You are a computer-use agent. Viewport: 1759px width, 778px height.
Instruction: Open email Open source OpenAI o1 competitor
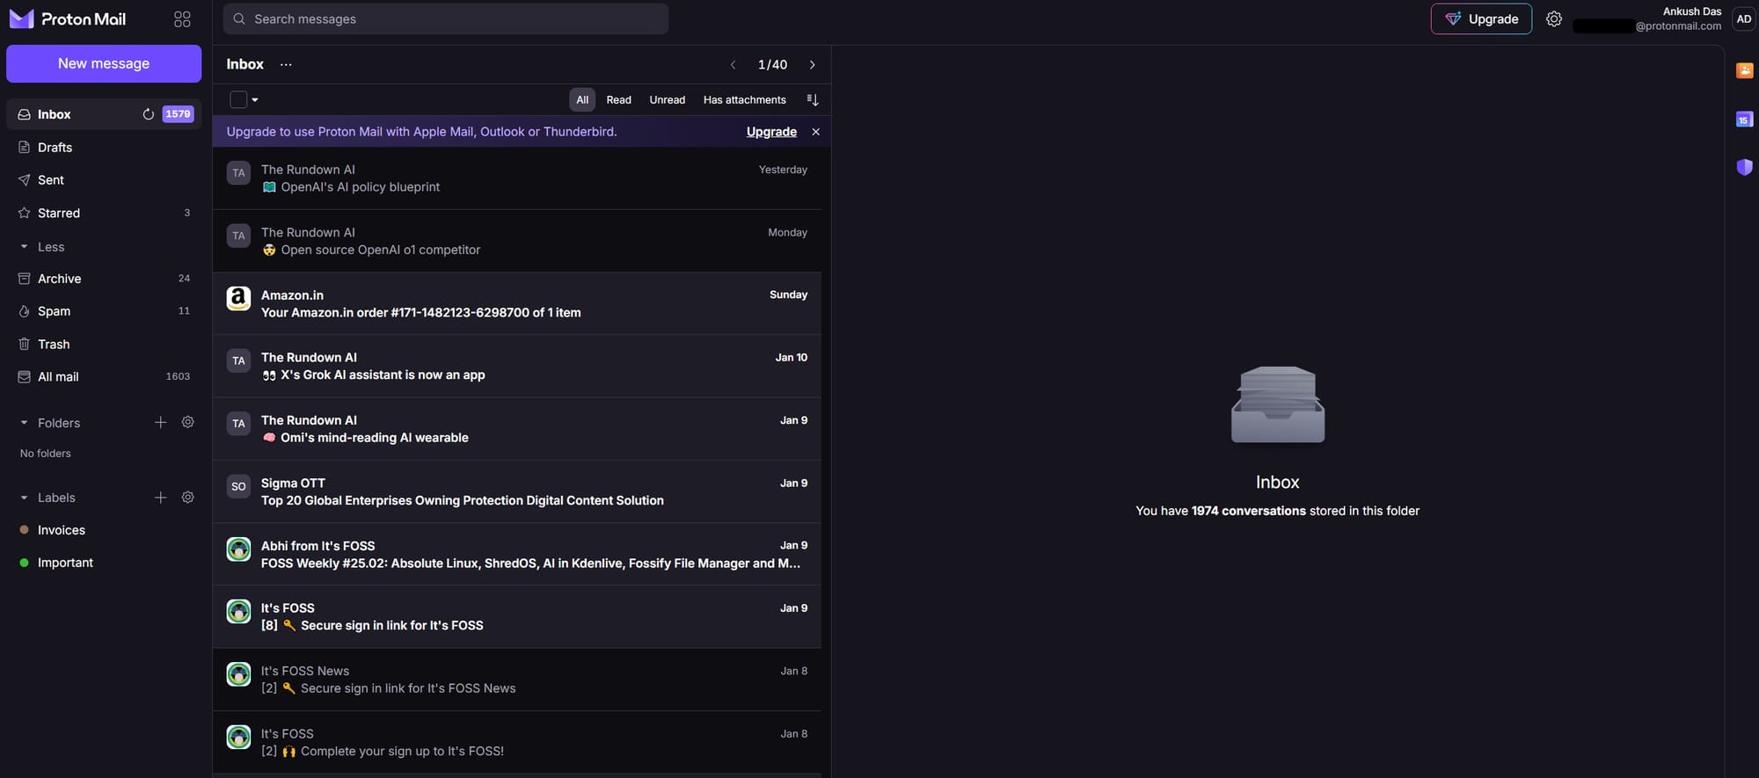point(517,241)
